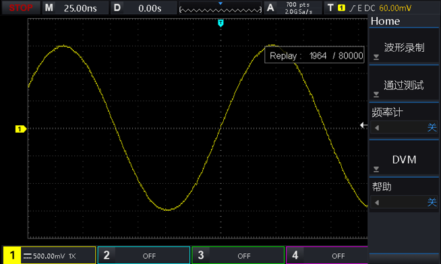Click the trigger level arrow at right edge

click(x=363, y=125)
